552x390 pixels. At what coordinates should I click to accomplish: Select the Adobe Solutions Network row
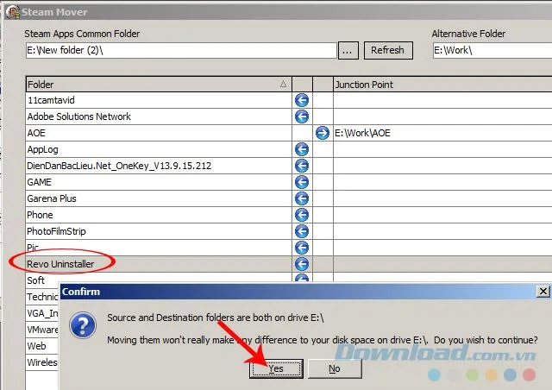point(159,116)
